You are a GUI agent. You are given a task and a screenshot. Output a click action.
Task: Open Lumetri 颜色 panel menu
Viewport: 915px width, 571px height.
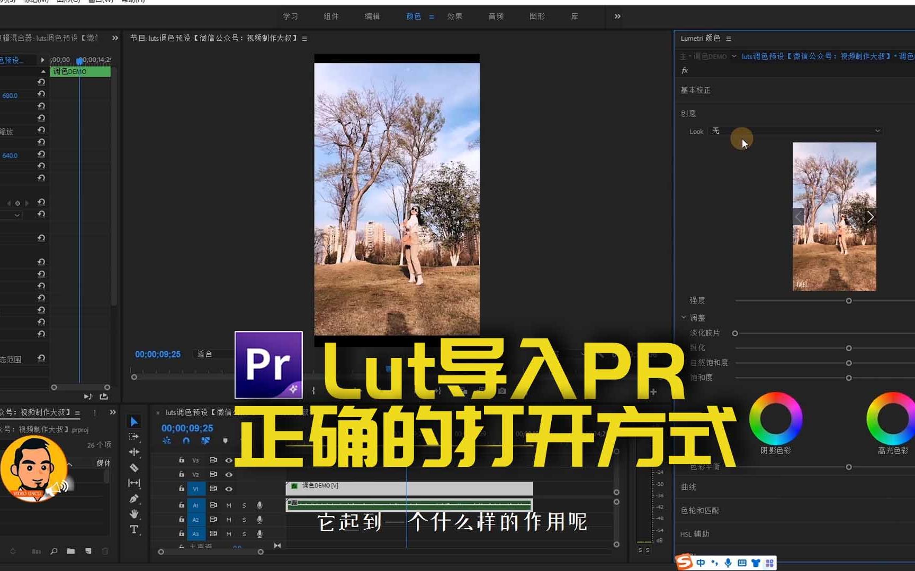pos(729,39)
